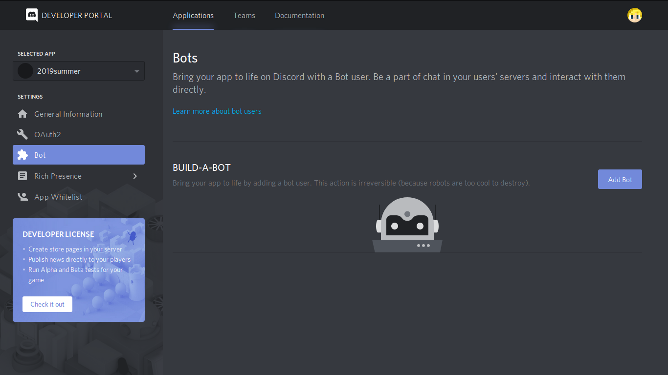The image size is (668, 375).
Task: Click 'Run Alpha and Beta tests' text
Action: [76, 274]
